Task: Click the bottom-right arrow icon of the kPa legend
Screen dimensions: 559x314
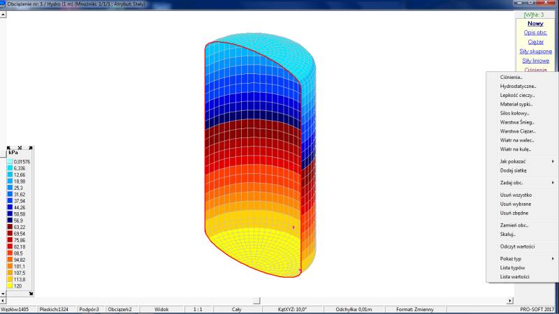Action: (x=31, y=293)
